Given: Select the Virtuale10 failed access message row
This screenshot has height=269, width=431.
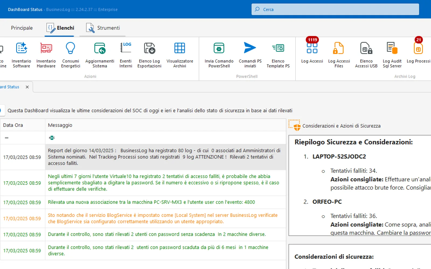Looking at the screenshot, I should (x=143, y=183).
